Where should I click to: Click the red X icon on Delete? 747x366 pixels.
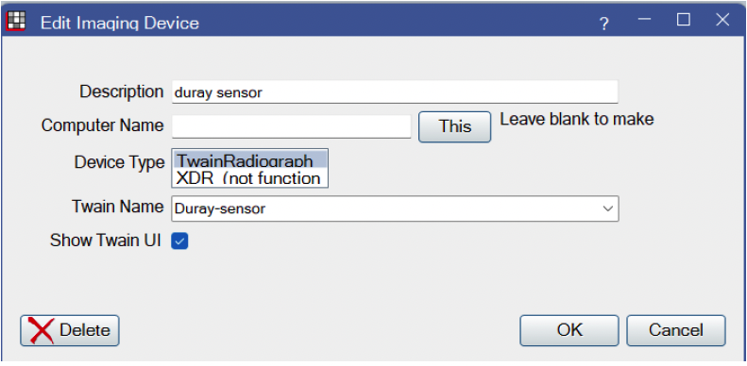(41, 330)
